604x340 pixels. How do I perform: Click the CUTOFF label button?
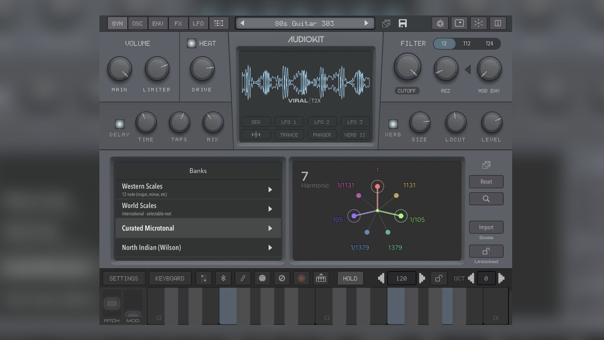pyautogui.click(x=407, y=91)
